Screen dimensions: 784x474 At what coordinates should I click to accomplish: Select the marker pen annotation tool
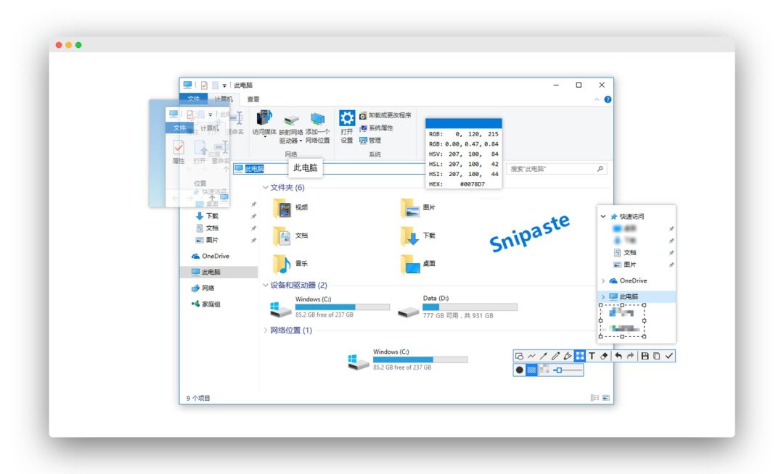568,356
